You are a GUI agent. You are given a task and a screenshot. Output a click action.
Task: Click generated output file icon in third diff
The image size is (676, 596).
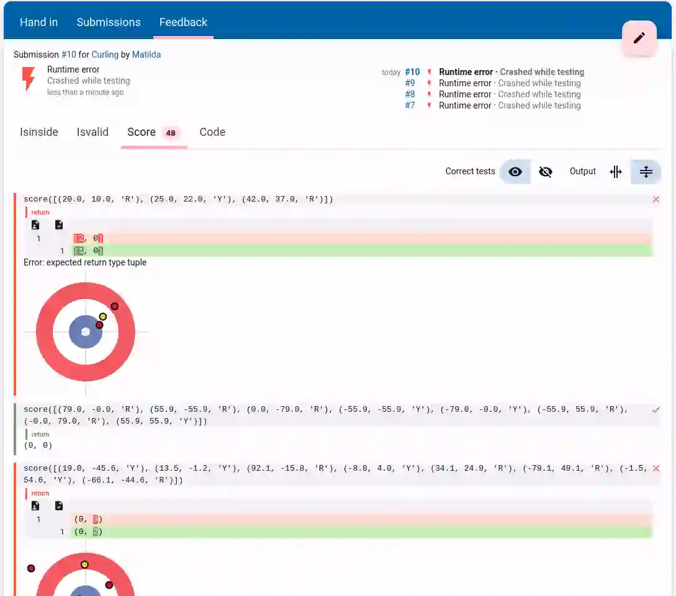point(35,505)
